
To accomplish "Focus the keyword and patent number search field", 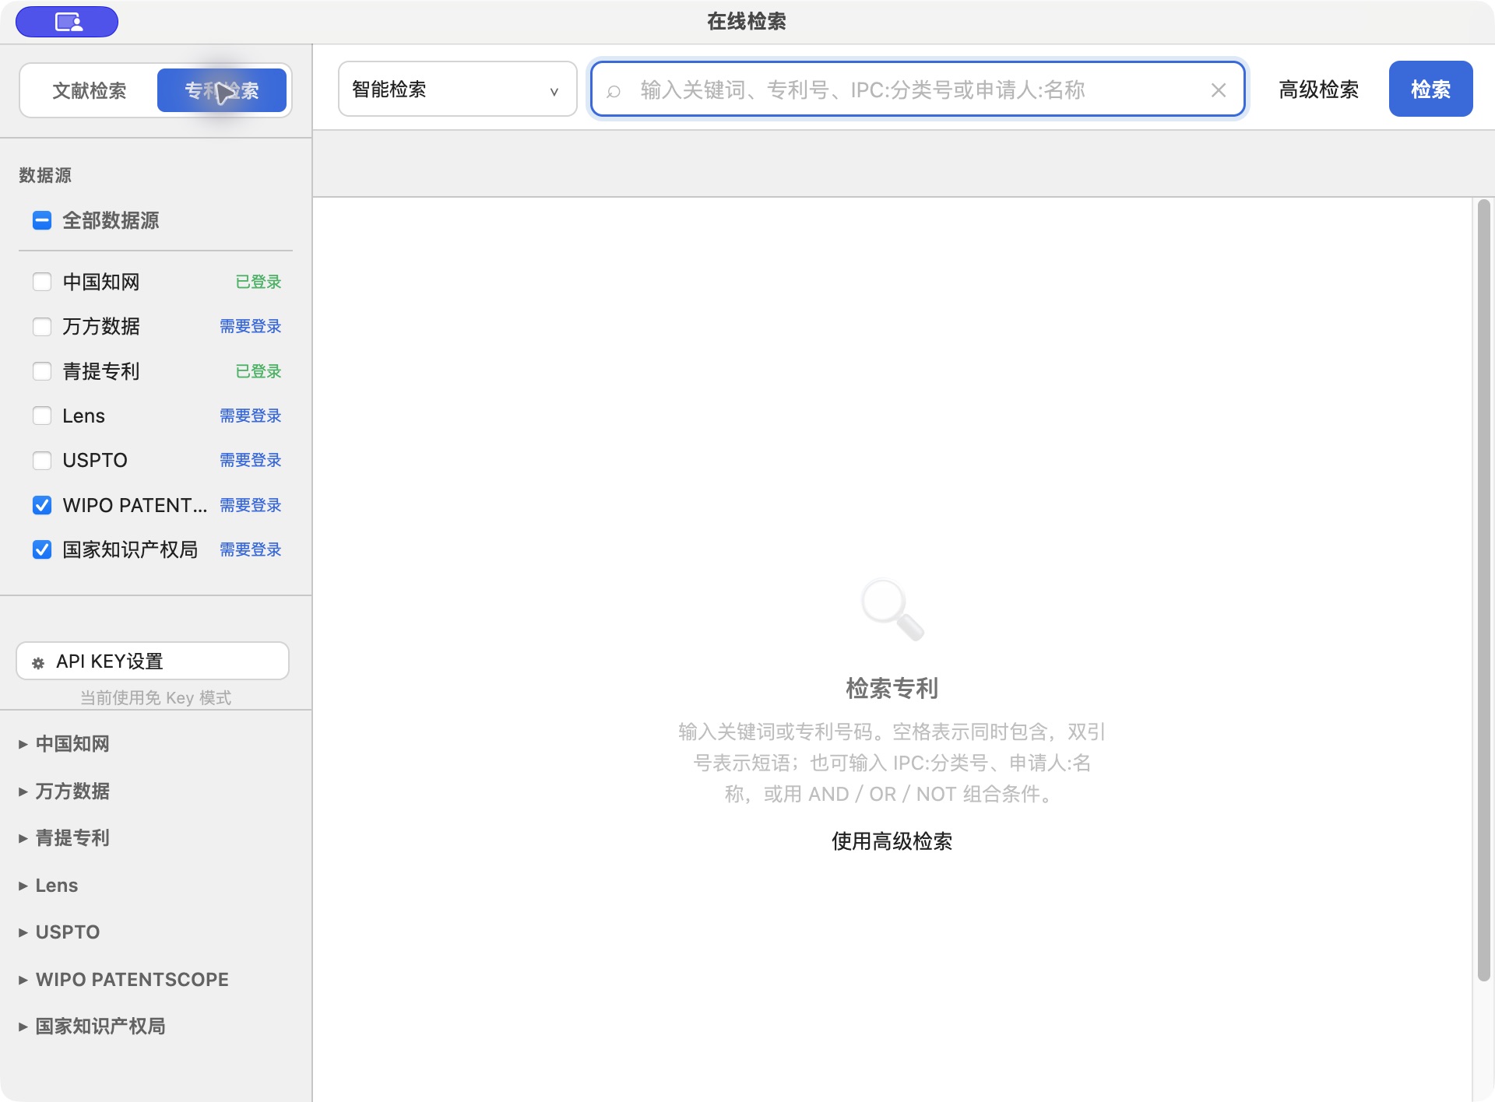I will 917,89.
